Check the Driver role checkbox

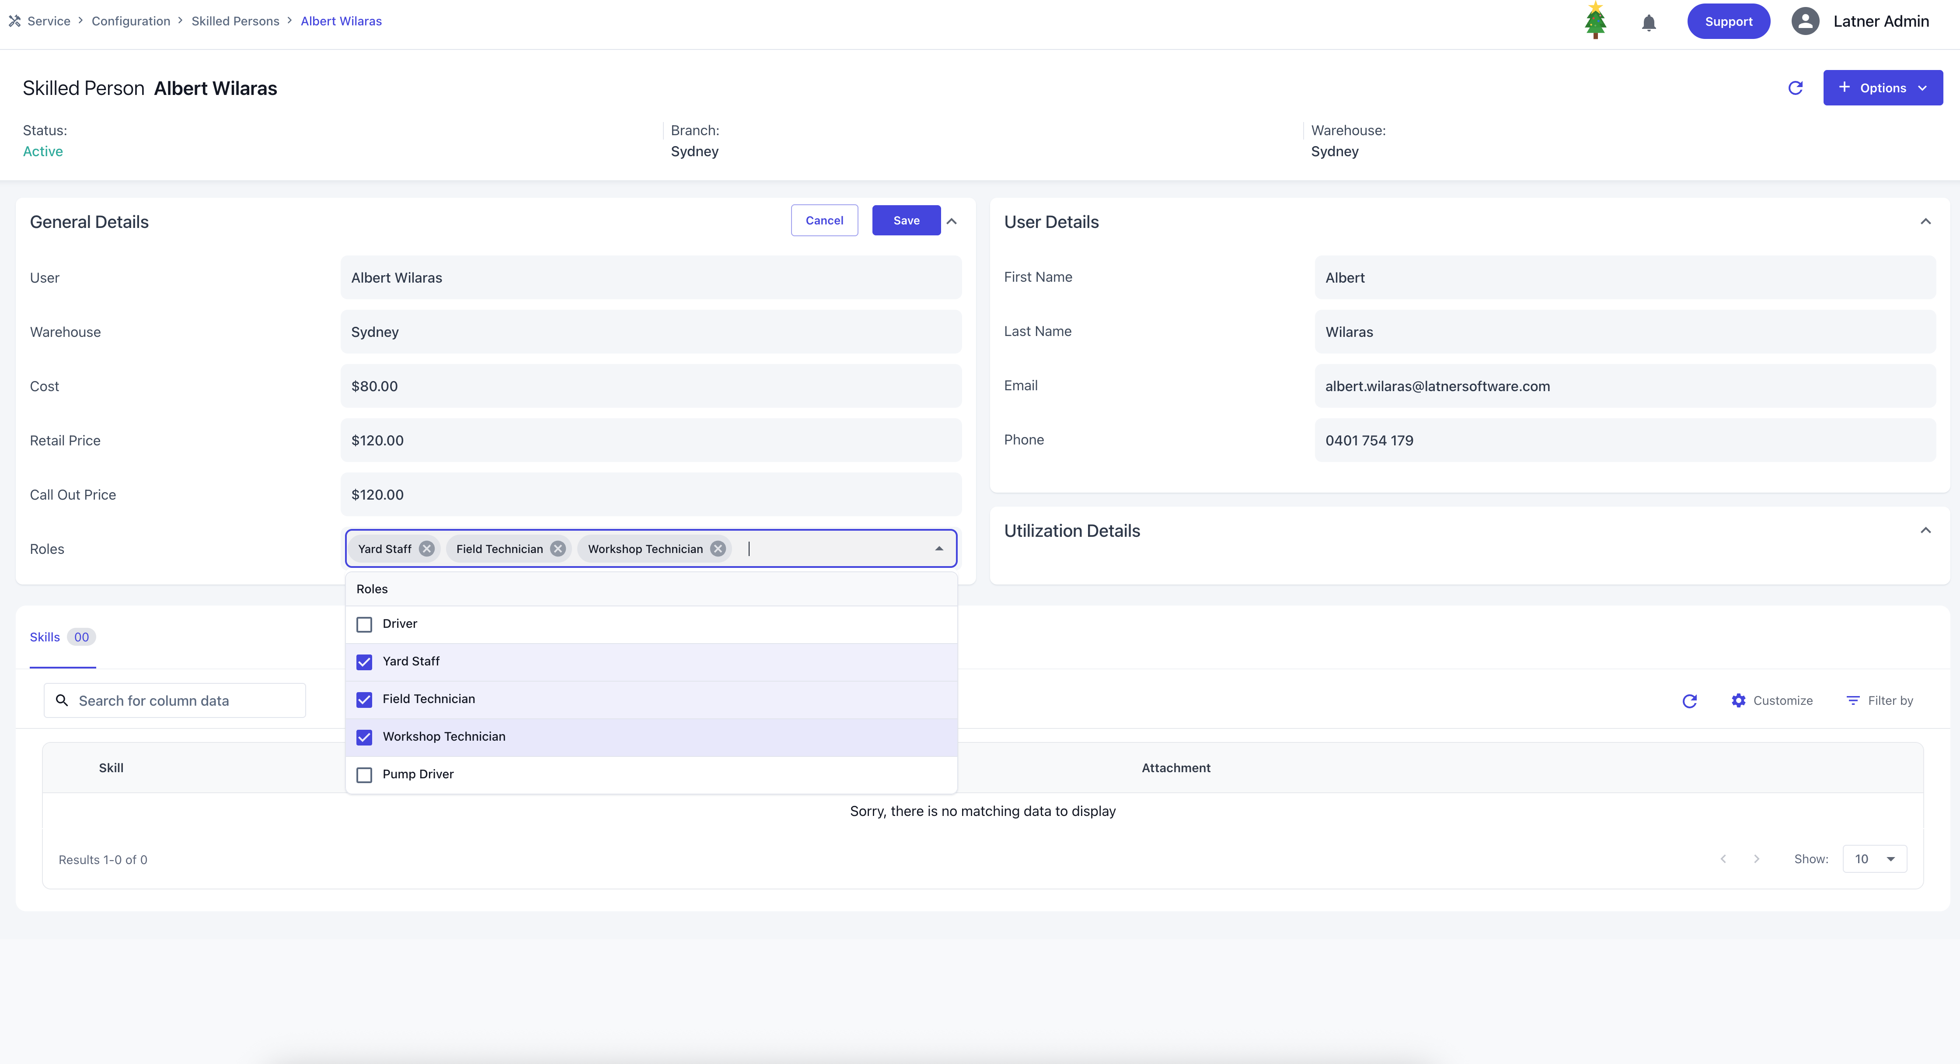364,624
